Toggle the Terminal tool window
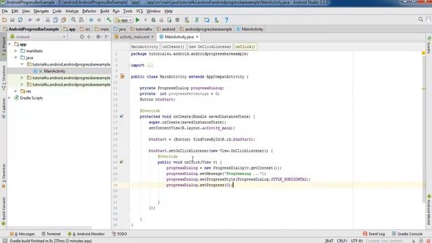432x243 pixels. click(51, 234)
